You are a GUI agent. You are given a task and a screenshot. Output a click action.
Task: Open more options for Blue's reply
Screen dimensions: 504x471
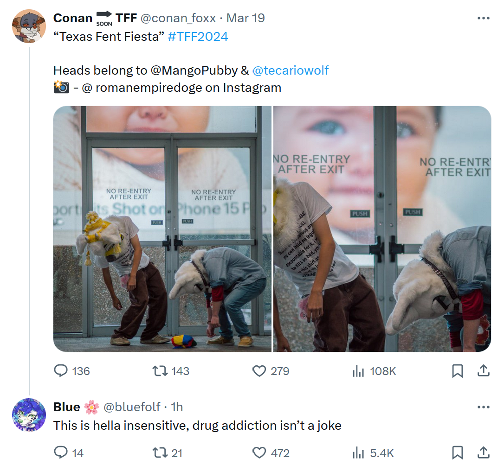point(483,407)
